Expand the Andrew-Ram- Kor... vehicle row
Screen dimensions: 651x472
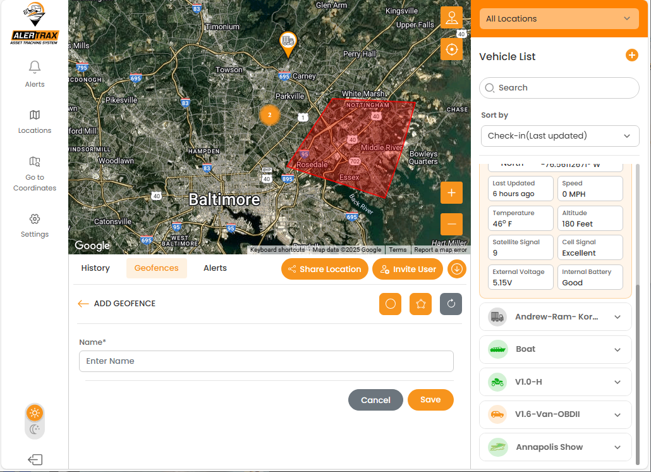coord(555,317)
